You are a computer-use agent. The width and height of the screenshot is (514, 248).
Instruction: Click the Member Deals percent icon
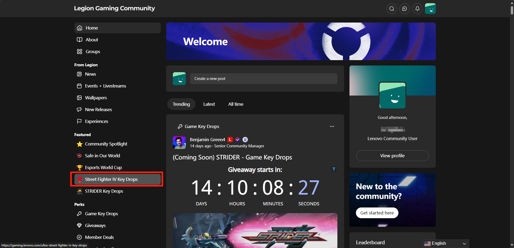pyautogui.click(x=79, y=237)
